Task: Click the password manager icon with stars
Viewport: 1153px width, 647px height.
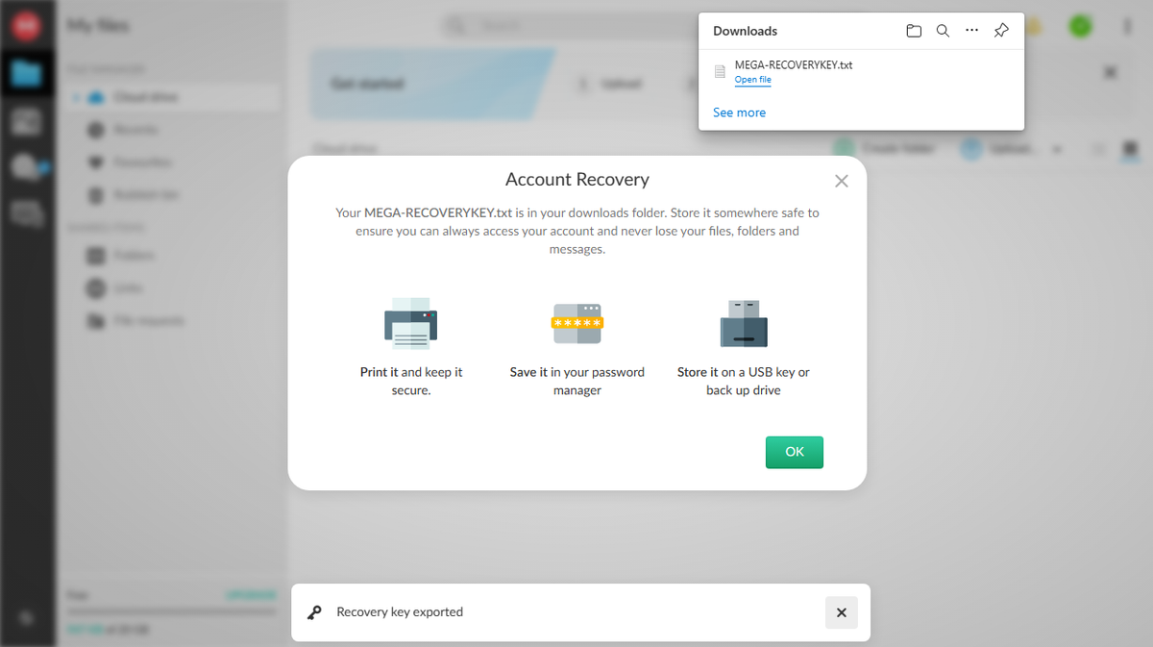Action: tap(576, 323)
